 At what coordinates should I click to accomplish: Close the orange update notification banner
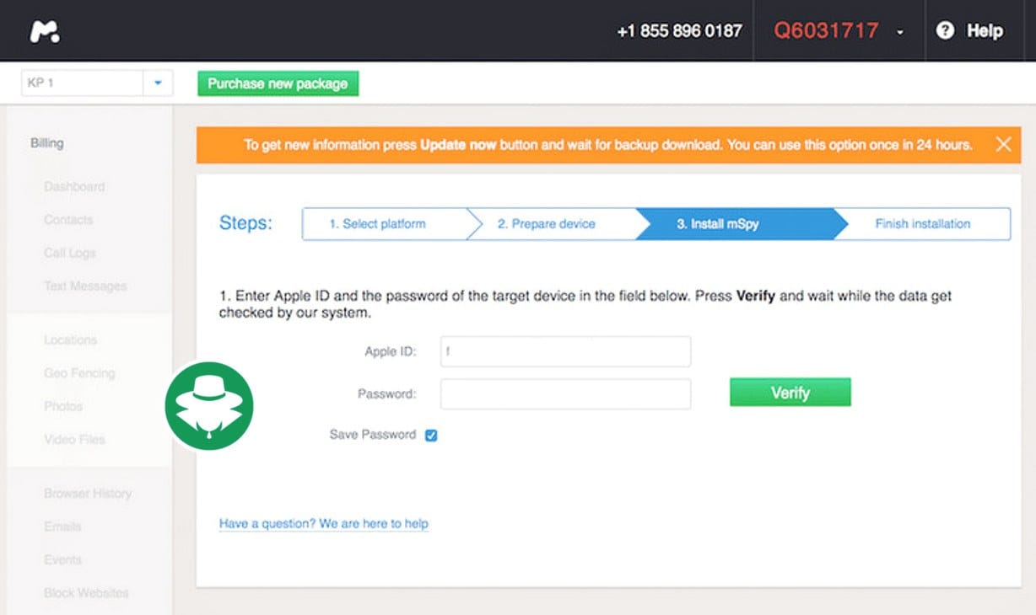[1003, 144]
